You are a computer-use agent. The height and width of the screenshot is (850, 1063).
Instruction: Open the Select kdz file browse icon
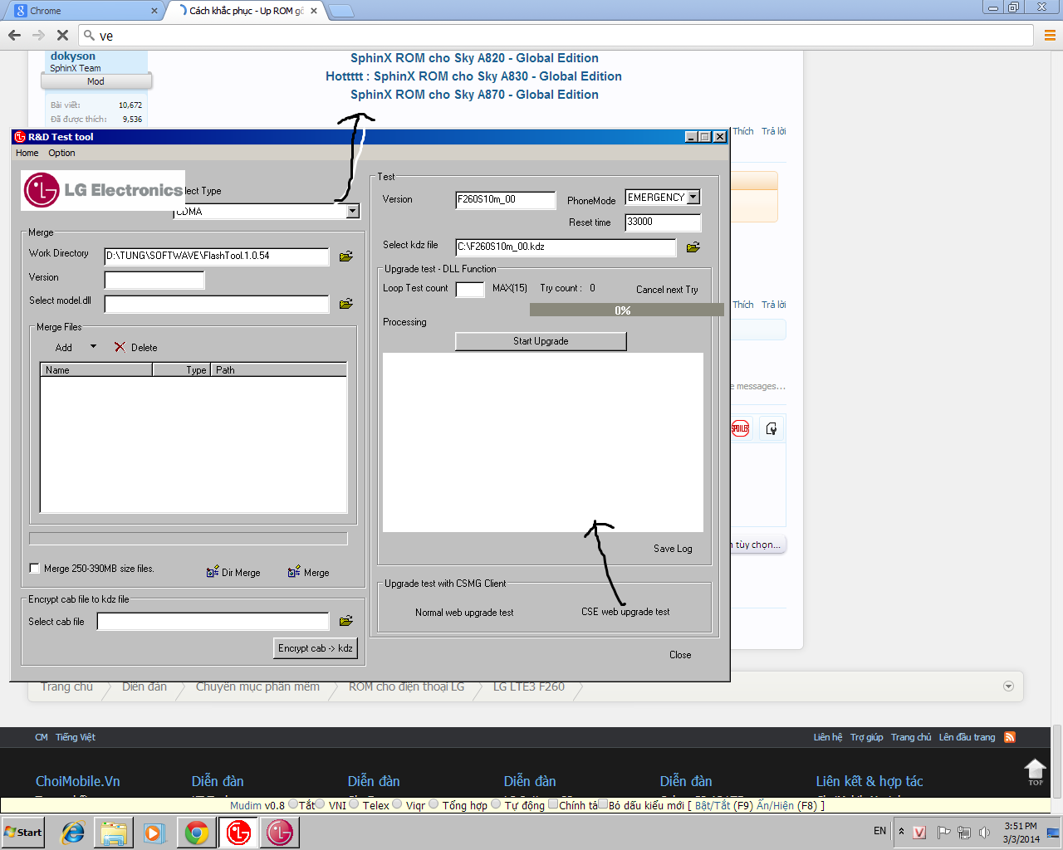[693, 247]
